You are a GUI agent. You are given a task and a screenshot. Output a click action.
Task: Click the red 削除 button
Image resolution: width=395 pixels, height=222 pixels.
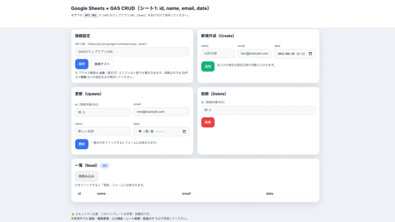(208, 122)
